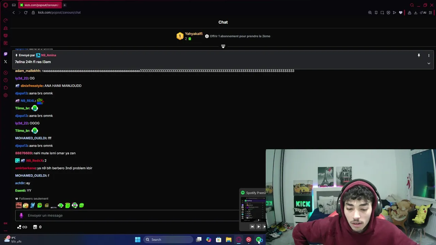Click the zoom magnifier icon in address bar
The image size is (436, 245).
click(370, 13)
